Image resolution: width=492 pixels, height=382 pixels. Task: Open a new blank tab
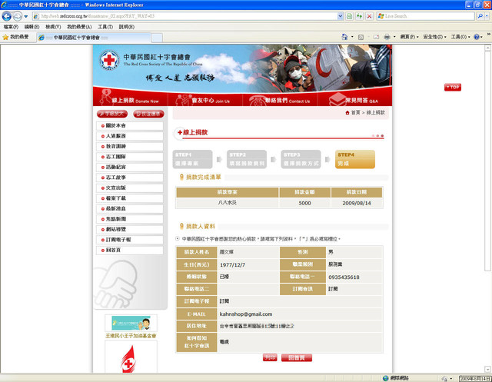click(157, 38)
